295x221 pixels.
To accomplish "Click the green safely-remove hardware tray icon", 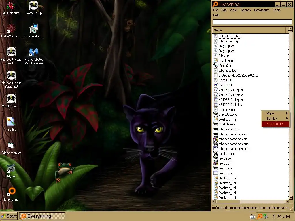I will [266, 216].
